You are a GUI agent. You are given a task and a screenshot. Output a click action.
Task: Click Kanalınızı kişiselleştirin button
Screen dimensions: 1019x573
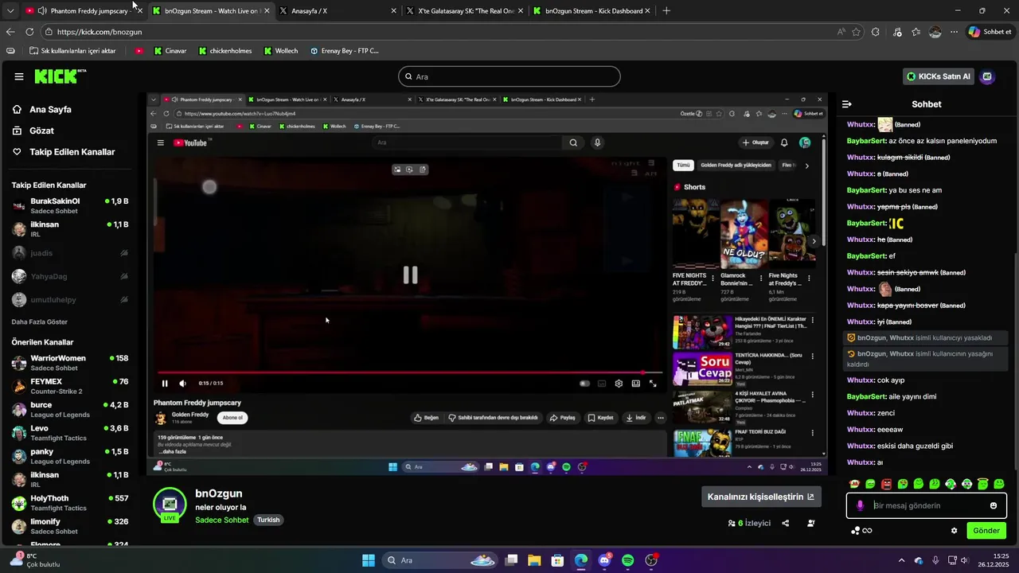(760, 497)
